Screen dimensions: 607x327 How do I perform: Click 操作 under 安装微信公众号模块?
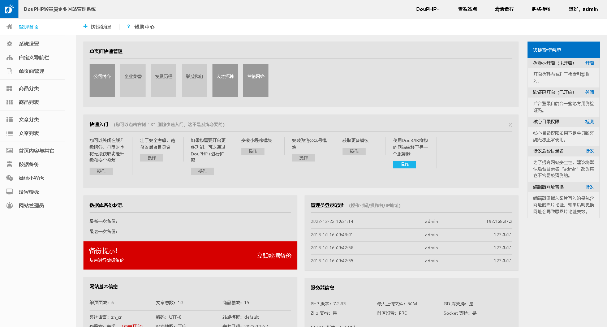pyautogui.click(x=303, y=158)
